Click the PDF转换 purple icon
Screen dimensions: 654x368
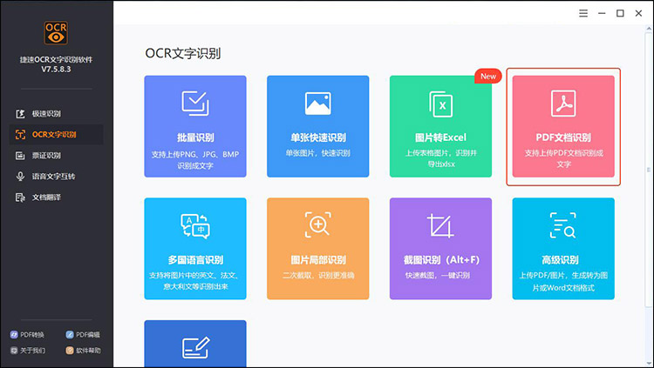tap(14, 335)
